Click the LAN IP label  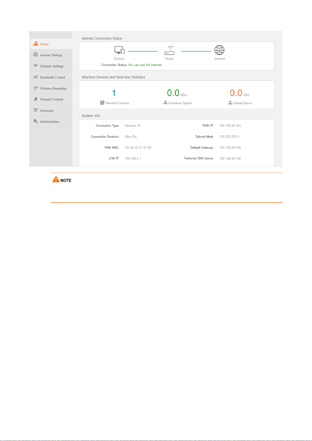tap(114, 158)
